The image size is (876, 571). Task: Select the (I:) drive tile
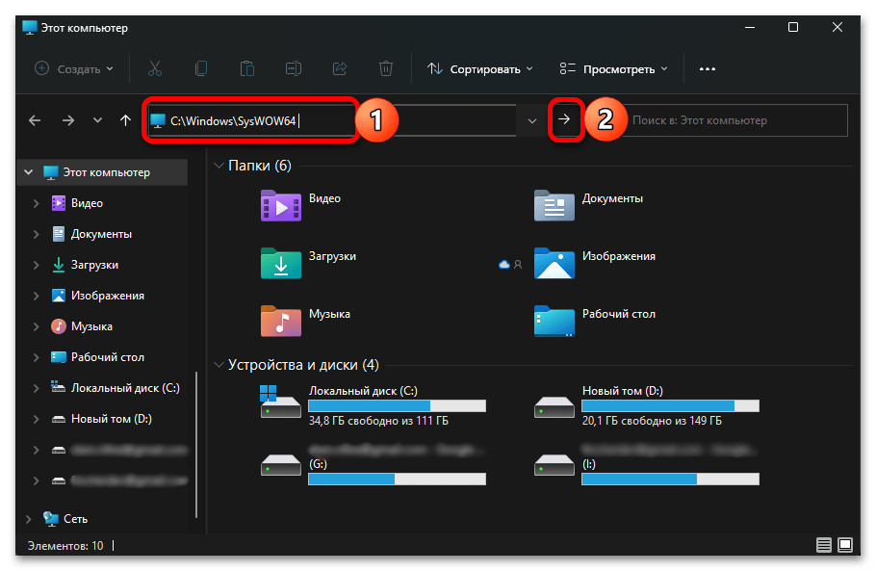646,464
